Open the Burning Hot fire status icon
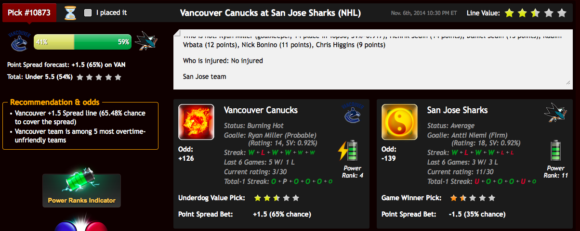This screenshot has height=231, width=580. (x=196, y=122)
